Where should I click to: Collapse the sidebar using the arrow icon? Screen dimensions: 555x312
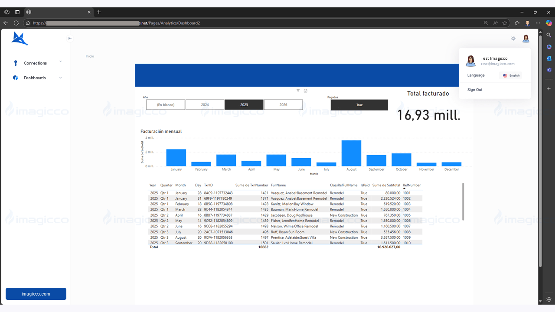click(69, 39)
